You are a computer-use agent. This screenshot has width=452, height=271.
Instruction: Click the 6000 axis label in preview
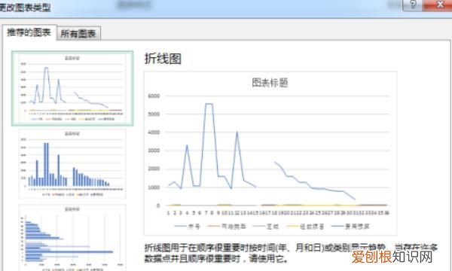(x=154, y=96)
